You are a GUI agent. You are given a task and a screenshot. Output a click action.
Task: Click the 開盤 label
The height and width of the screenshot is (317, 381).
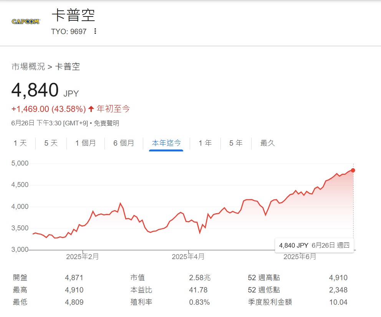[x=20, y=278]
